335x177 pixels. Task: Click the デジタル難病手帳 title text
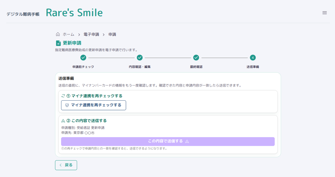click(23, 14)
